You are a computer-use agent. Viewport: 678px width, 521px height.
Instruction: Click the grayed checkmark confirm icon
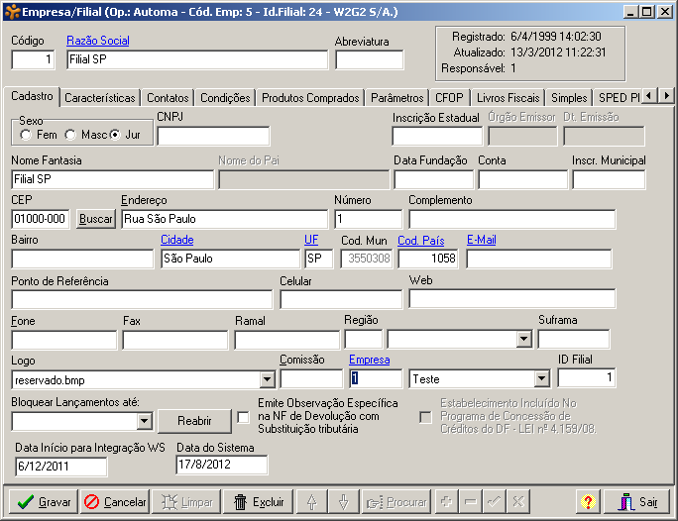point(495,501)
